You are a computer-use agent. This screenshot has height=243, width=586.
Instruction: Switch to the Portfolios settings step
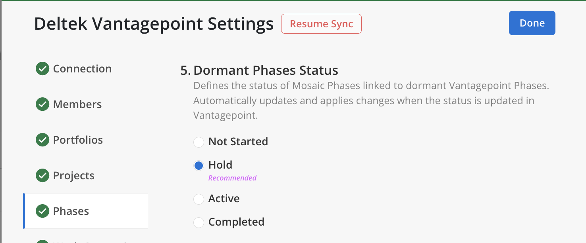coord(78,140)
